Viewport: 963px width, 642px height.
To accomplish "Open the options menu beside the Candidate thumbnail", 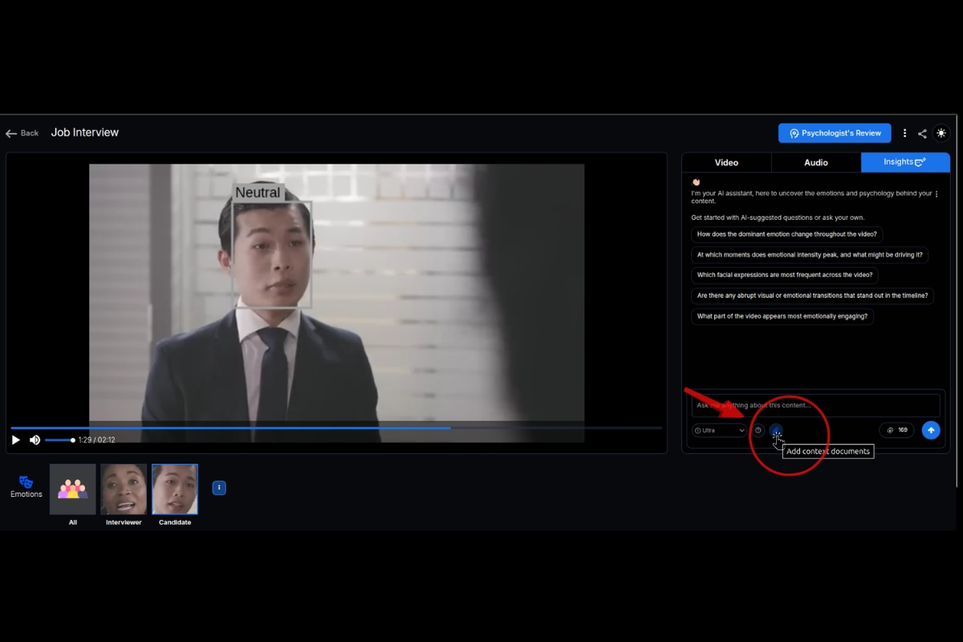I will pyautogui.click(x=219, y=488).
